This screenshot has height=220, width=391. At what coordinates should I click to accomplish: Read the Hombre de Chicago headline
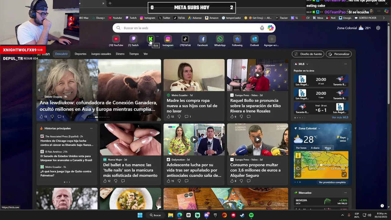(67, 143)
